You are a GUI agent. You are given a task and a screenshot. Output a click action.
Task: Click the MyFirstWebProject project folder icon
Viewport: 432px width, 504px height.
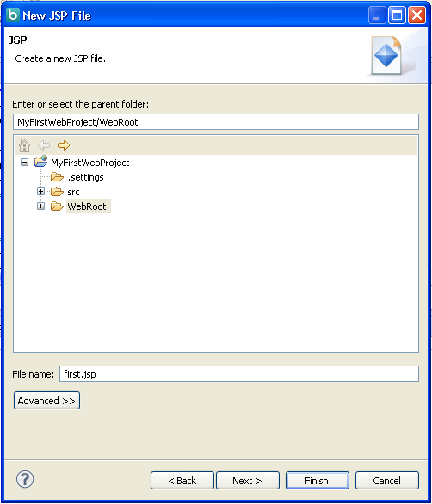pyautogui.click(x=40, y=162)
